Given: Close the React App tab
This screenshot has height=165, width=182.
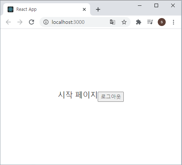Looking at the screenshot, I should click(84, 9).
